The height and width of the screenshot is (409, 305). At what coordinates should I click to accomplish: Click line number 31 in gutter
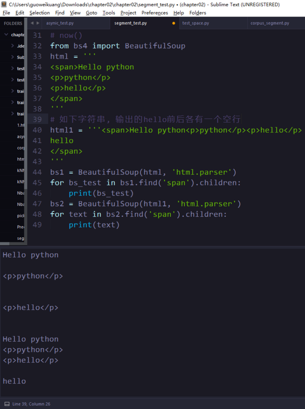(37, 35)
